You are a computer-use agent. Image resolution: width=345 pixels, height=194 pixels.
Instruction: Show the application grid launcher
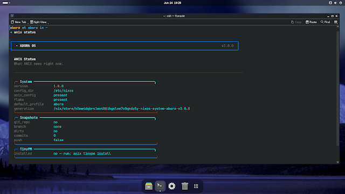196,186
